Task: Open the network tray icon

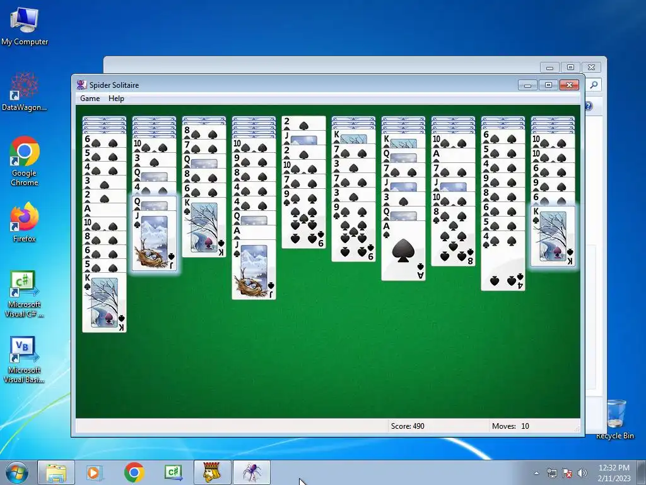Action: point(551,473)
